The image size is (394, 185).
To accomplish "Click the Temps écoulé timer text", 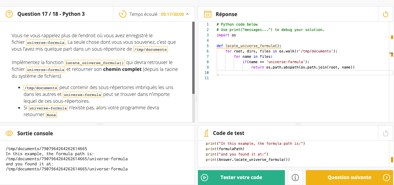I will 157,14.
